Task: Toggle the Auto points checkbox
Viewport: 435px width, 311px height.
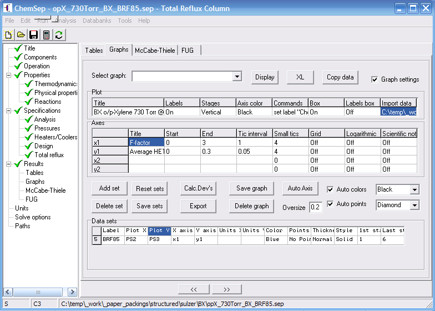Action: 331,204
